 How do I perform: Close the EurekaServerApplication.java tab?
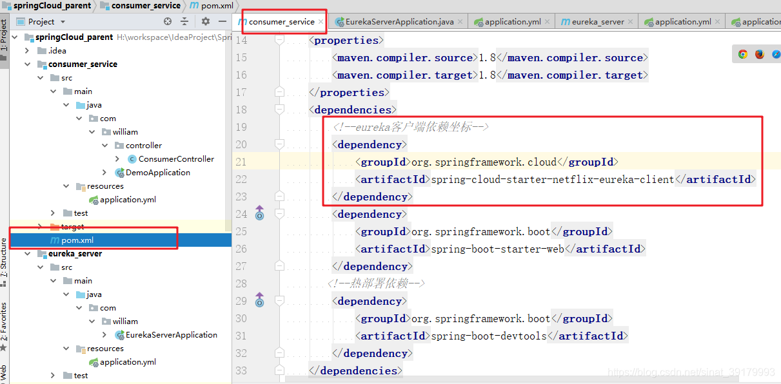tap(460, 22)
